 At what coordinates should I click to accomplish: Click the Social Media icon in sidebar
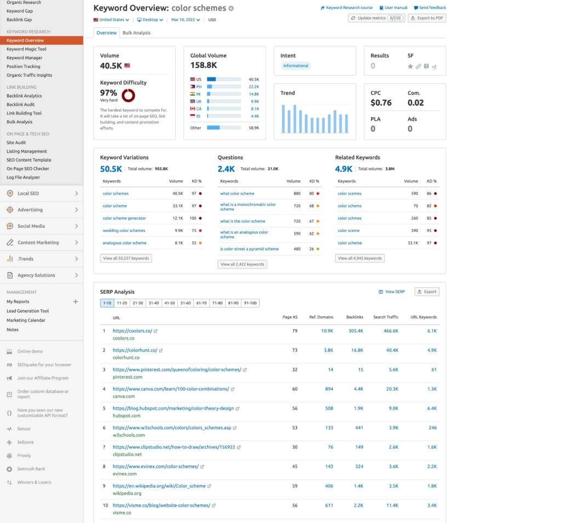(10, 226)
